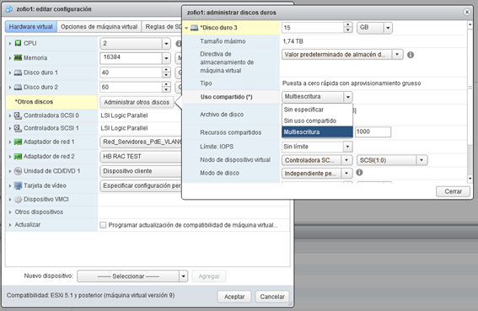Image resolution: width=478 pixels, height=311 pixels.
Task: Expand the Memoria row
Action: click(x=10, y=58)
